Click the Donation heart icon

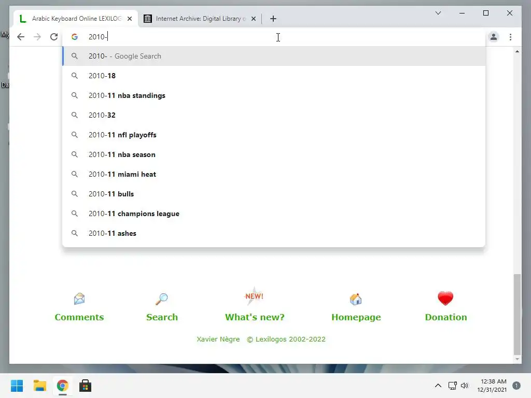(x=445, y=298)
